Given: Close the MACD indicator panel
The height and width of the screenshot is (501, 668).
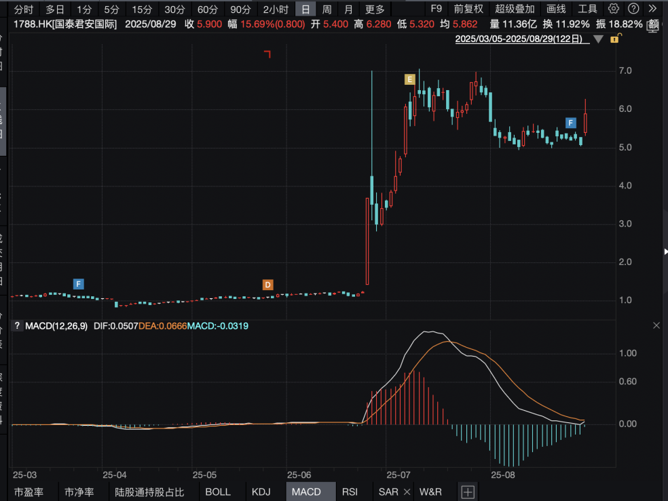Looking at the screenshot, I should [656, 326].
